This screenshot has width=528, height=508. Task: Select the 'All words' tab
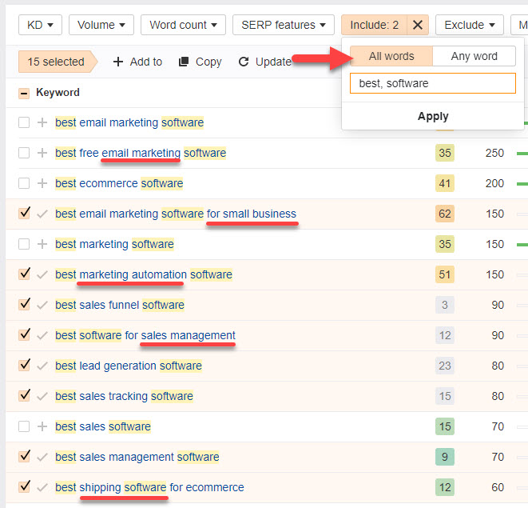pos(391,56)
